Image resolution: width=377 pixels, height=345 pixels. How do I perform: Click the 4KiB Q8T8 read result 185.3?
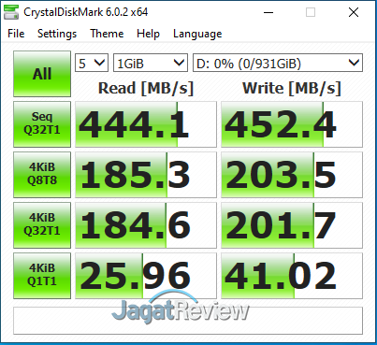coord(146,175)
